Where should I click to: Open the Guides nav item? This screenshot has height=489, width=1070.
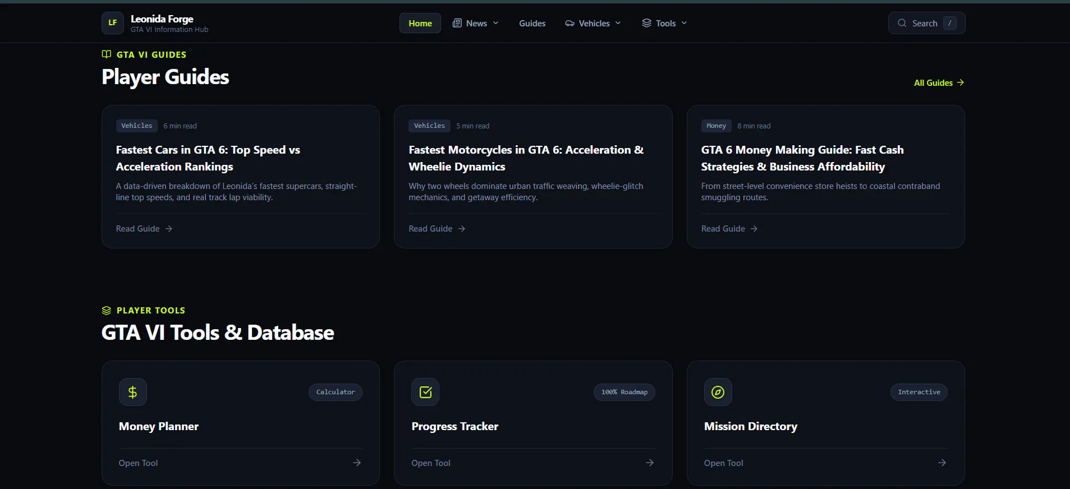(532, 23)
